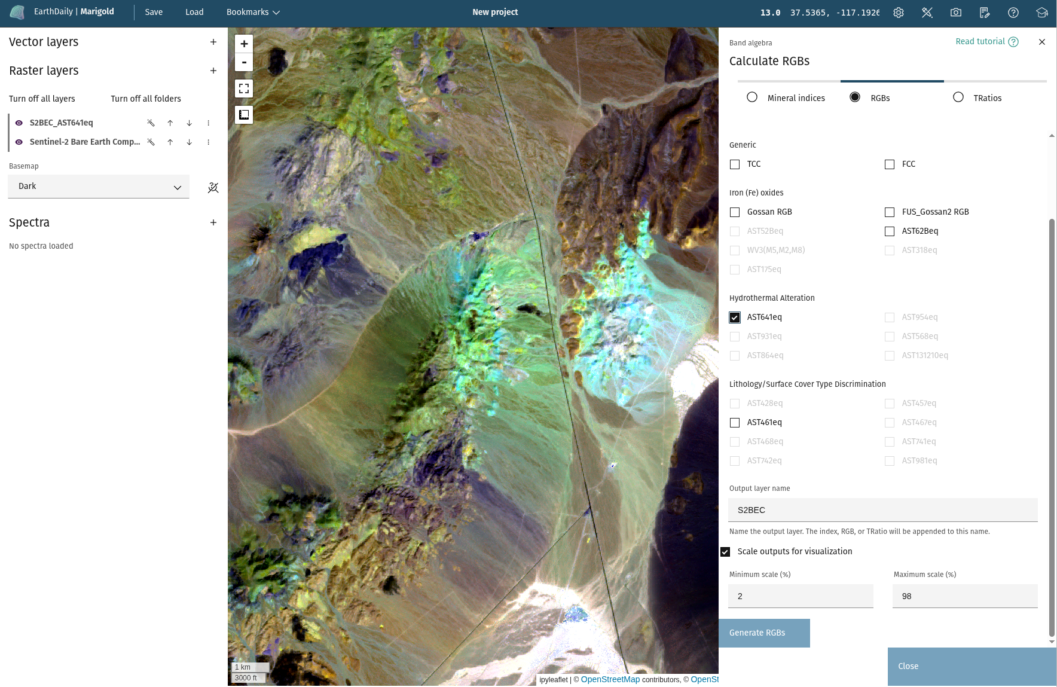Hide the S2BEC_AST641eq layer

point(19,123)
